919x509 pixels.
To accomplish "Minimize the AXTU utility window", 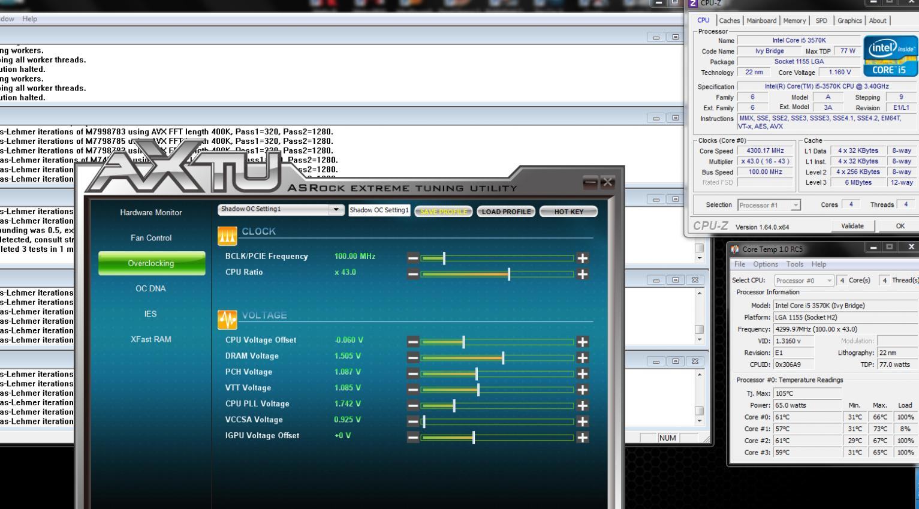I will (590, 182).
